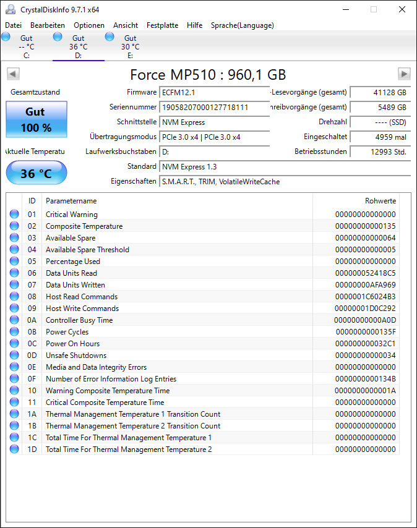Click status icon for Available Spare Threshold
The image size is (417, 528).
coord(14,249)
